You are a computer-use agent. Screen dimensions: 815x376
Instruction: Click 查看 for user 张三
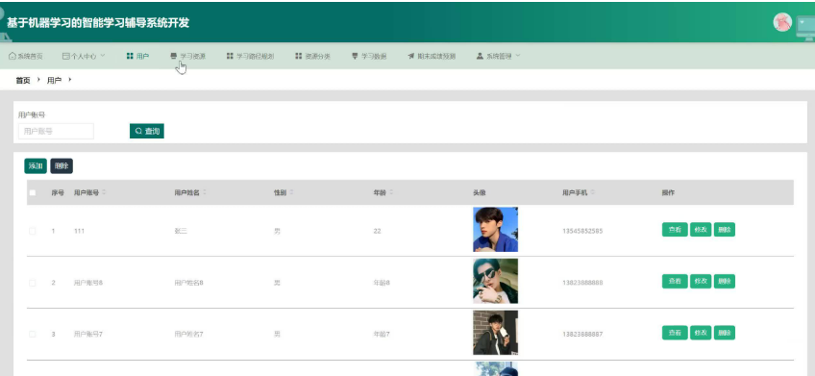click(x=675, y=229)
